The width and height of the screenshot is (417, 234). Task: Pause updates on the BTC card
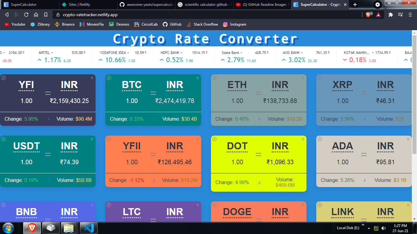click(x=198, y=78)
